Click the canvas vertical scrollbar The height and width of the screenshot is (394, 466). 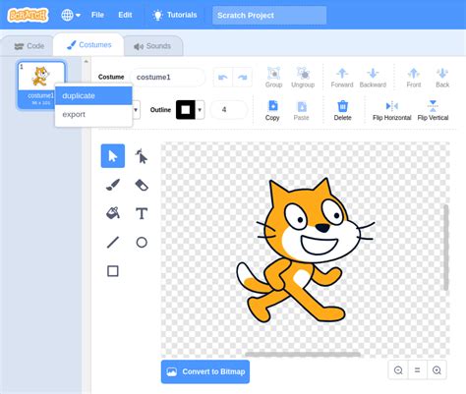pyautogui.click(x=446, y=248)
